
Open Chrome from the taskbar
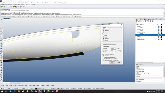pyautogui.click(x=36, y=91)
